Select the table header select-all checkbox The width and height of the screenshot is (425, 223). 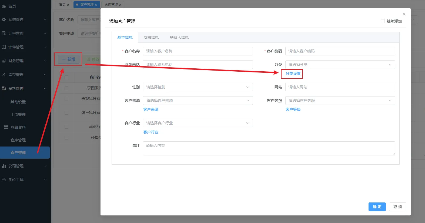tap(66, 77)
